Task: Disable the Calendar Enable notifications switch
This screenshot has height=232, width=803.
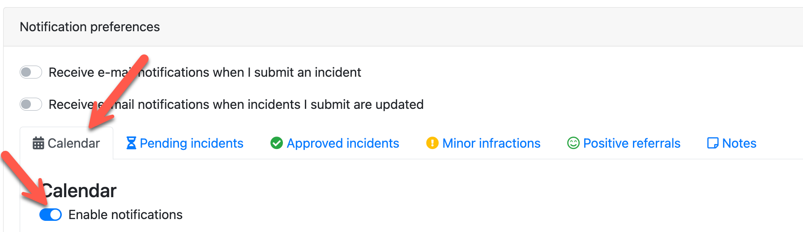Action: click(x=51, y=215)
